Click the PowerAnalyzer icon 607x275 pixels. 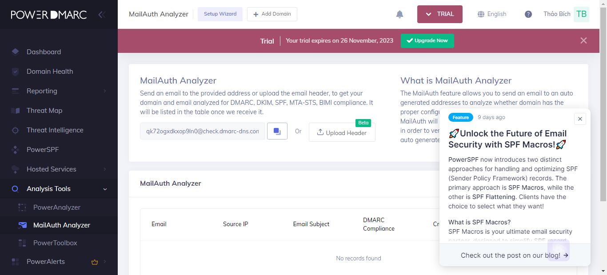[x=22, y=207]
